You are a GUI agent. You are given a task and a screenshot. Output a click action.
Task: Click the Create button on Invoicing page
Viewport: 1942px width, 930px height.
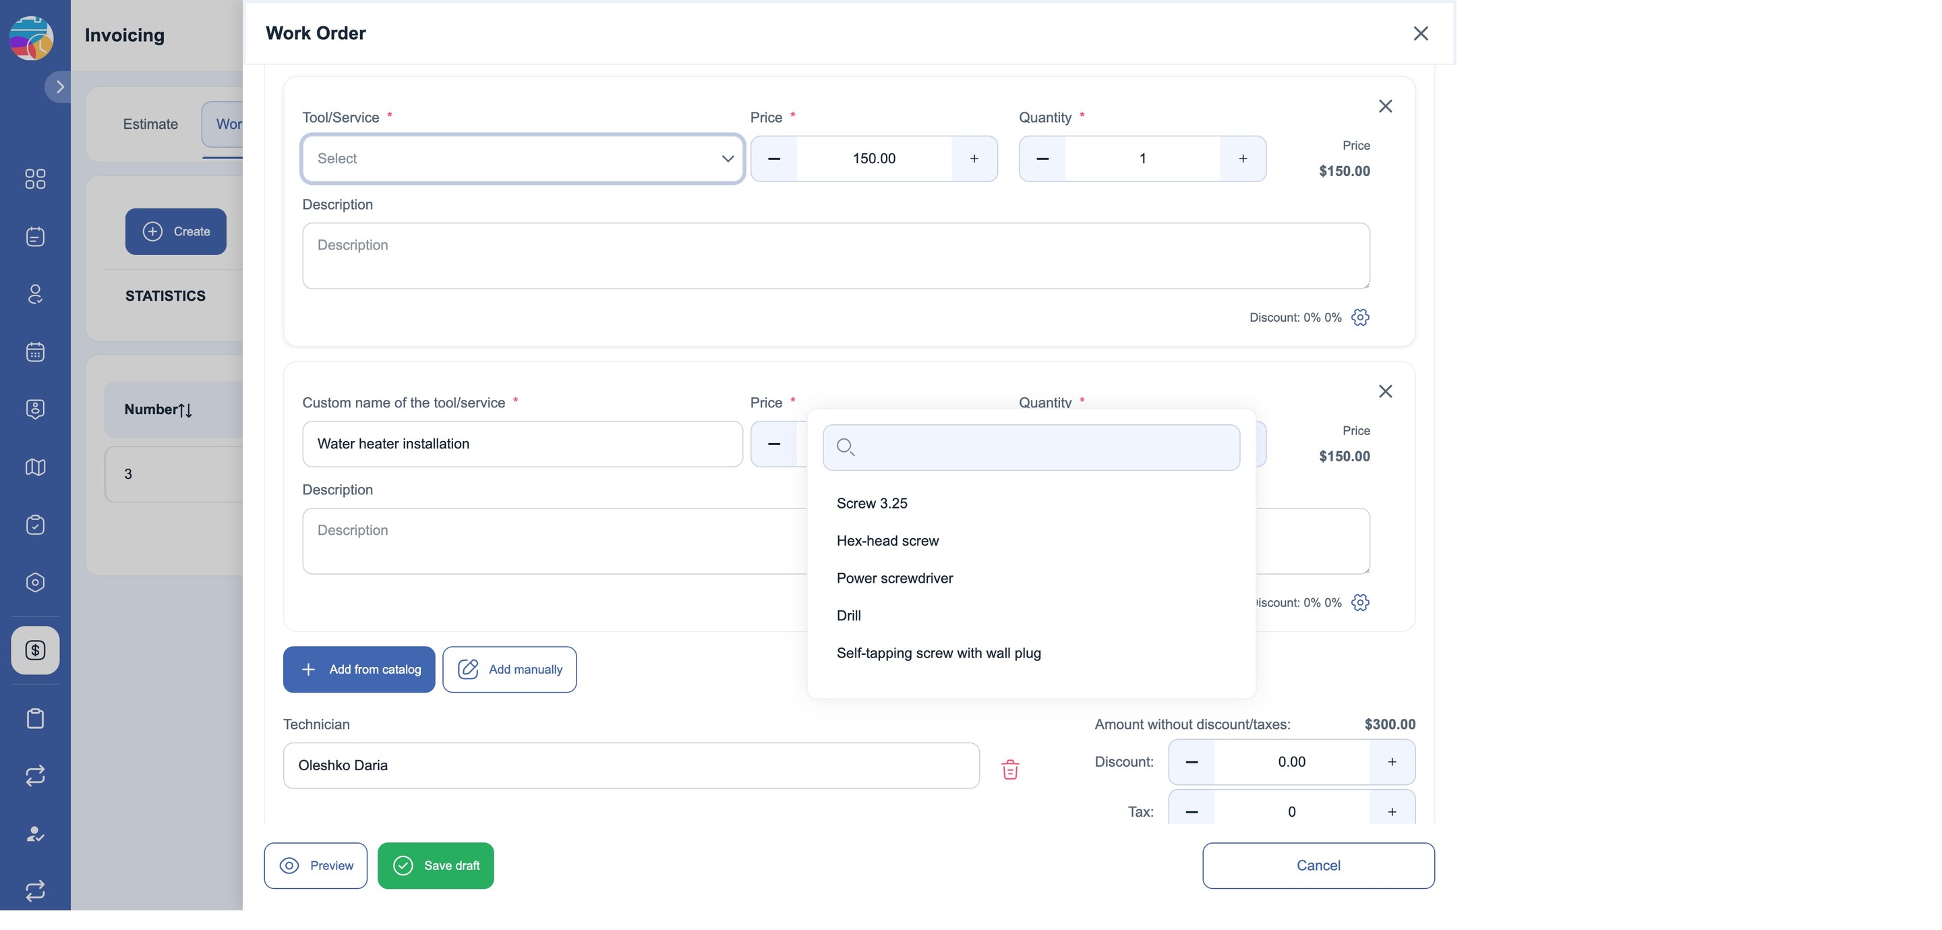[175, 231]
